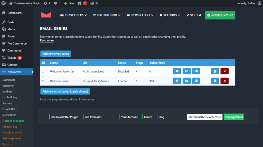The image size is (263, 147).
Task: Click the email address input field
Action: pos(205,117)
